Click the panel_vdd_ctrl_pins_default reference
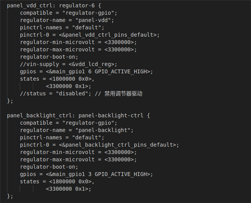251x203 pixels. point(108,35)
